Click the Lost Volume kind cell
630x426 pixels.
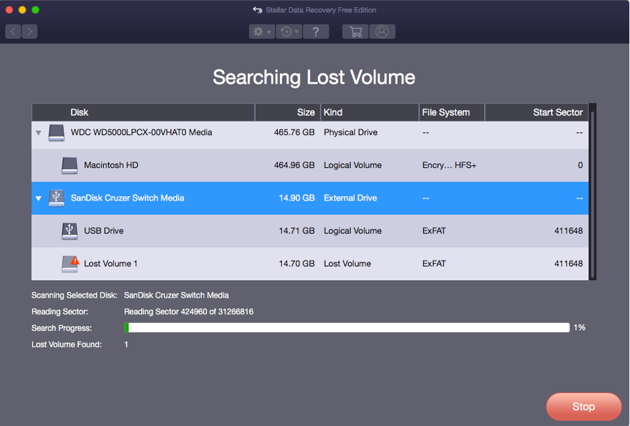[347, 263]
